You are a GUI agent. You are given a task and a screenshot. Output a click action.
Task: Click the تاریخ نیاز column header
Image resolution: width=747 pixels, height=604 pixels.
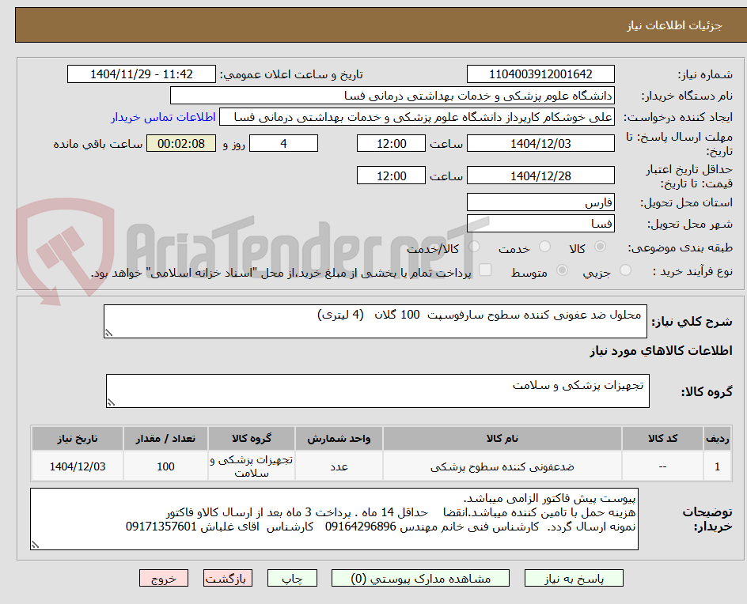tap(78, 438)
